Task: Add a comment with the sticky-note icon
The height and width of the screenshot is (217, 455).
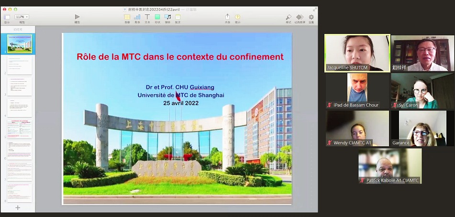Action: tap(178, 17)
